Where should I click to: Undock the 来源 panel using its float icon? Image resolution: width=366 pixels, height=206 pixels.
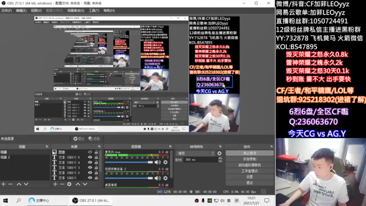[99, 146]
